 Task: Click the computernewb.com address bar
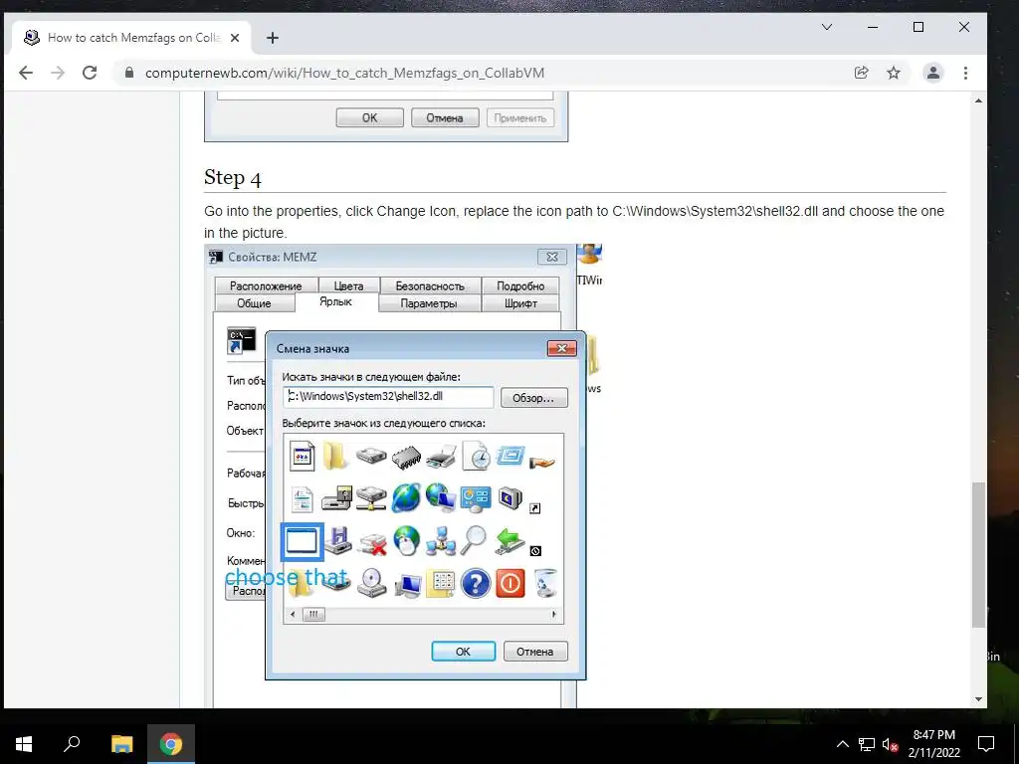click(x=481, y=73)
